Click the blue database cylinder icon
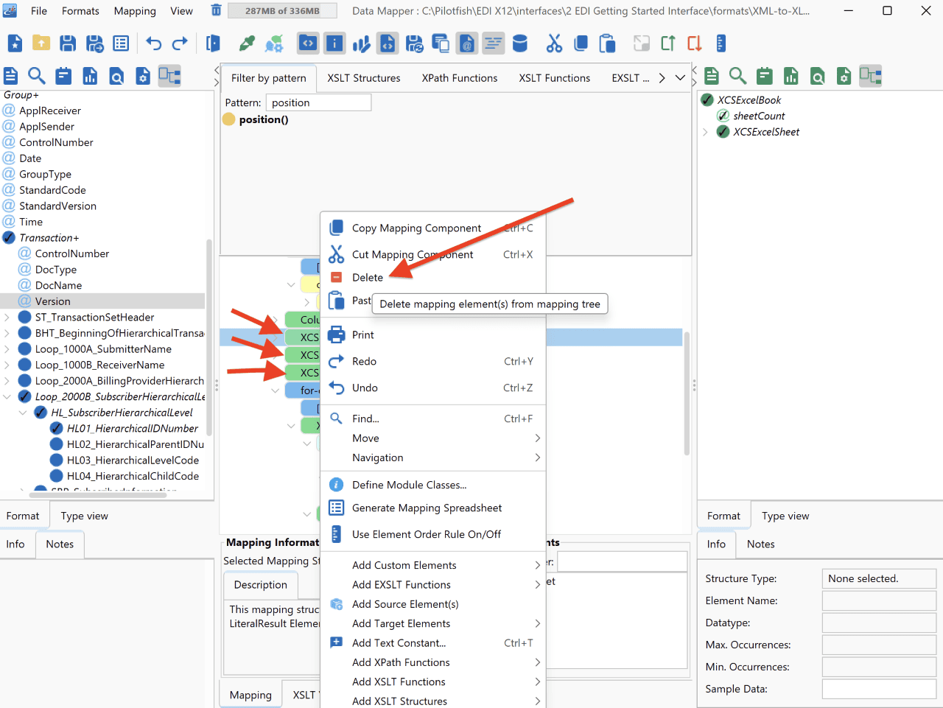This screenshot has height=708, width=943. [520, 43]
